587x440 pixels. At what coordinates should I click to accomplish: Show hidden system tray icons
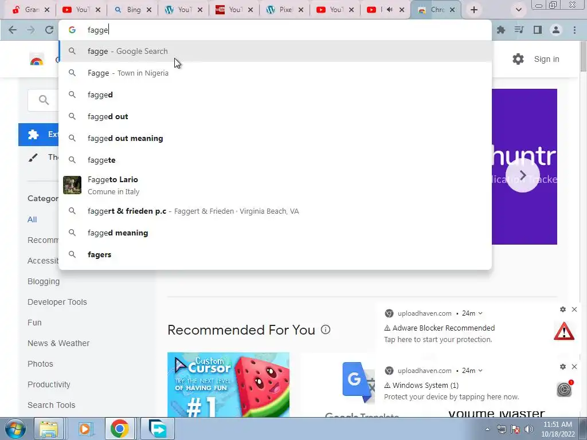point(487,430)
